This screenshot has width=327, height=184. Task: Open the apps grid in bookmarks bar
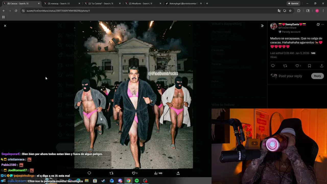tap(3, 17)
